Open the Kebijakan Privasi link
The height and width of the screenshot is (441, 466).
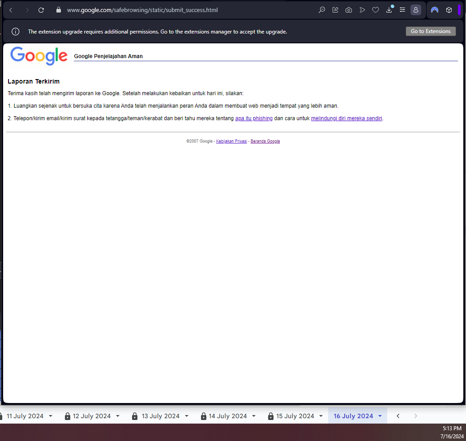231,141
